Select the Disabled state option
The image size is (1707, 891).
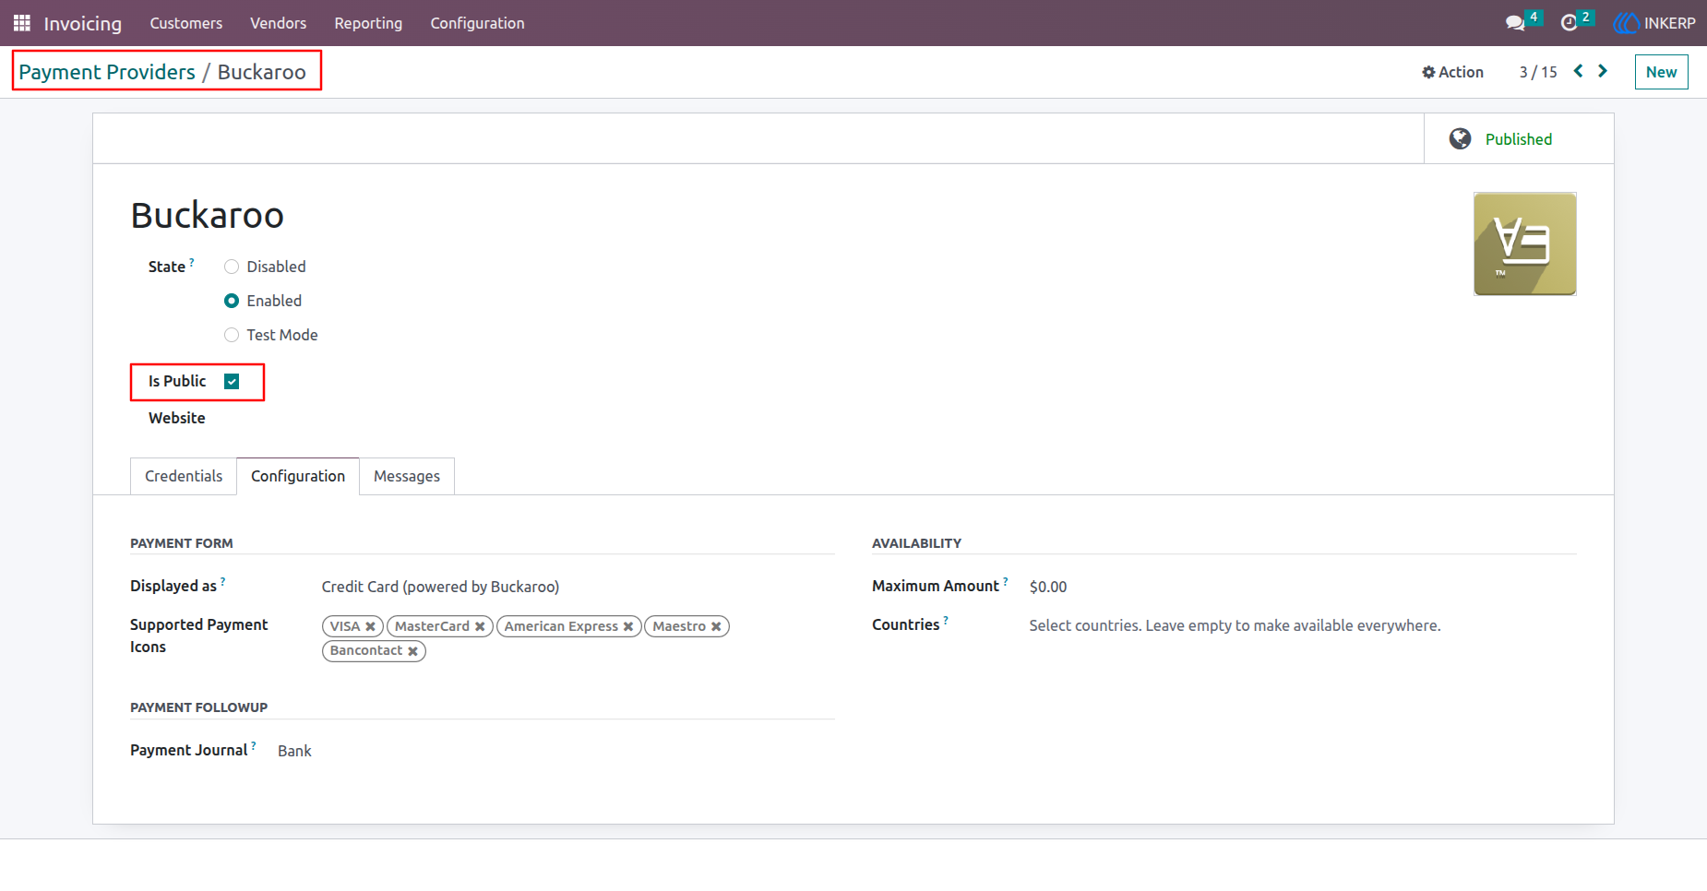[232, 267]
